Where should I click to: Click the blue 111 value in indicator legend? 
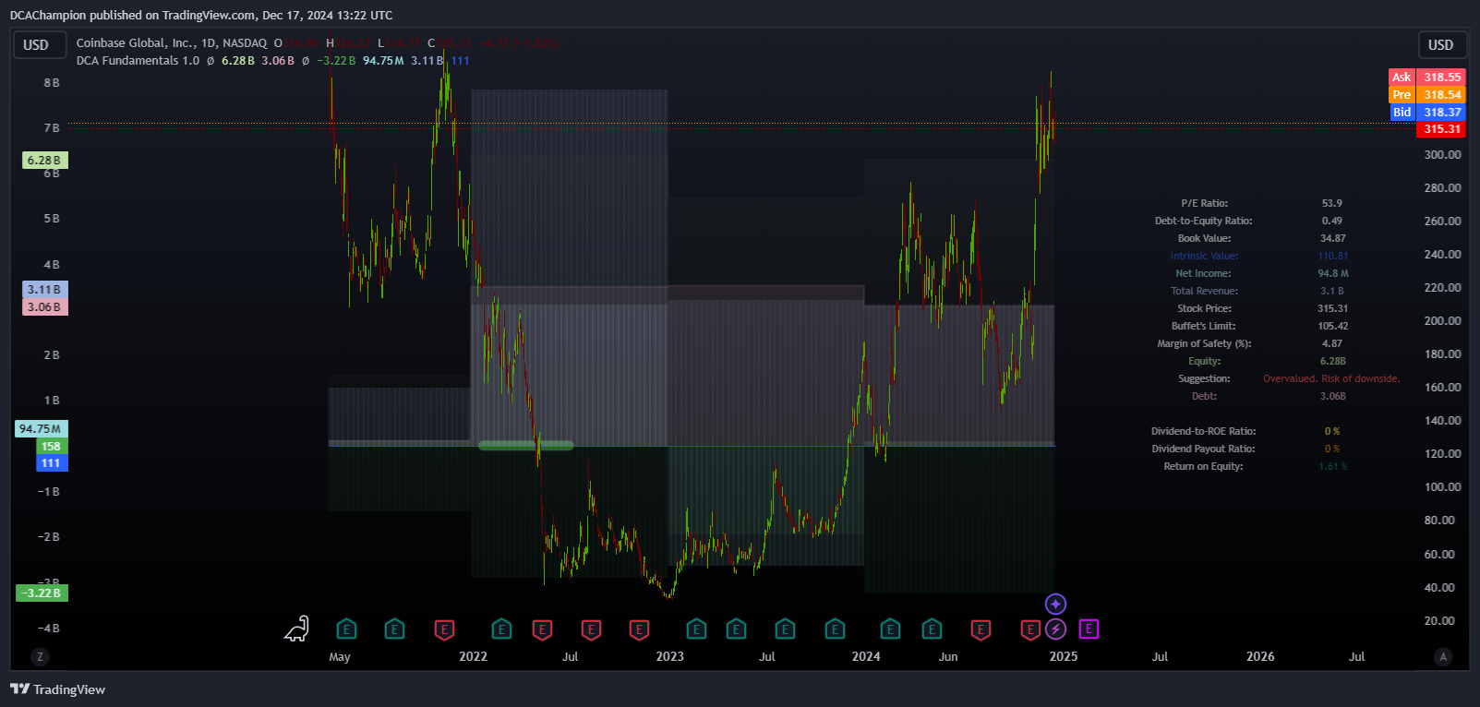[460, 60]
